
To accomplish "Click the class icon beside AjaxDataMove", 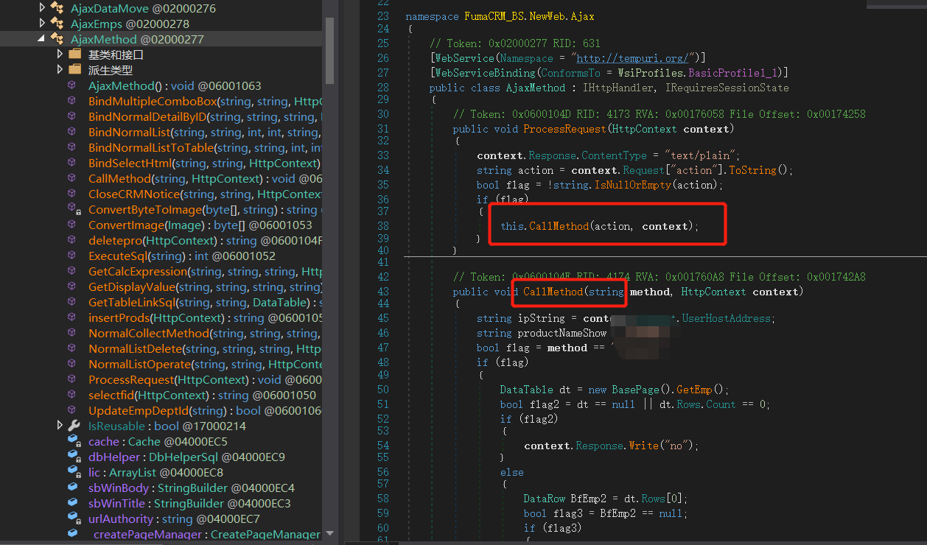I will [x=57, y=8].
